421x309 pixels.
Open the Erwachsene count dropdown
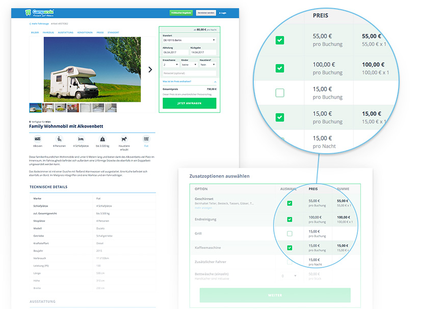pos(170,65)
